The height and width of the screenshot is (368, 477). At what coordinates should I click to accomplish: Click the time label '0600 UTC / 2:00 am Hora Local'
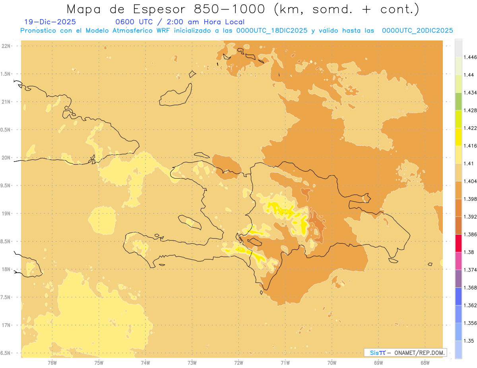(x=180, y=22)
